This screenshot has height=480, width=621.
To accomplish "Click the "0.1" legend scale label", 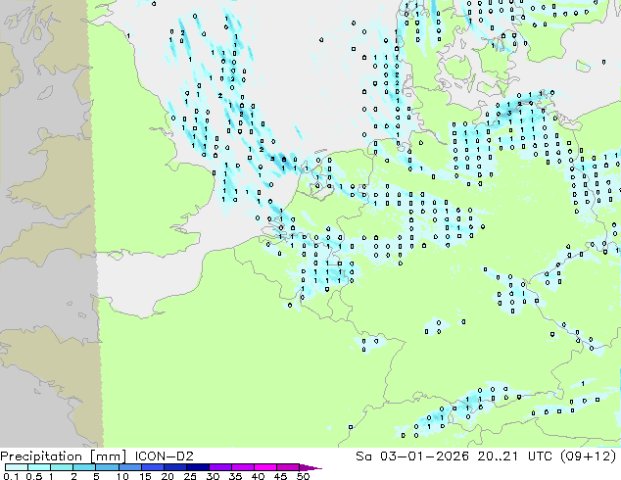I will (11, 476).
